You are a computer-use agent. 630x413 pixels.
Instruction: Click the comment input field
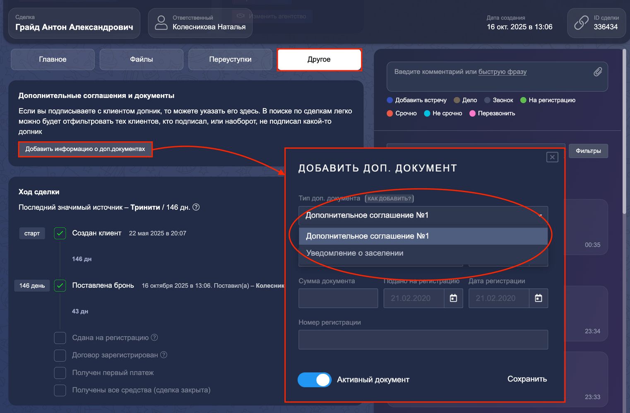497,76
